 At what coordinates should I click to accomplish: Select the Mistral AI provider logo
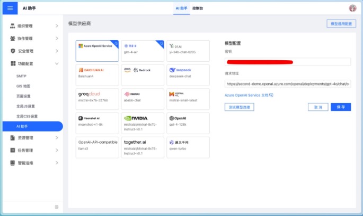click(176, 94)
